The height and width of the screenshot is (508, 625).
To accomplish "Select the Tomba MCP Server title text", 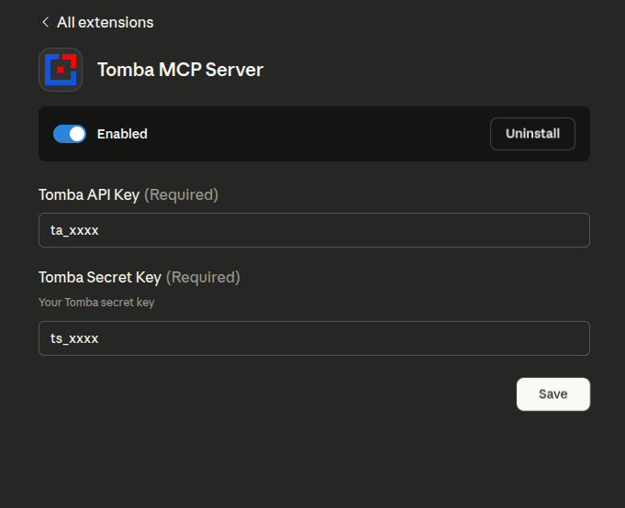I will point(180,70).
